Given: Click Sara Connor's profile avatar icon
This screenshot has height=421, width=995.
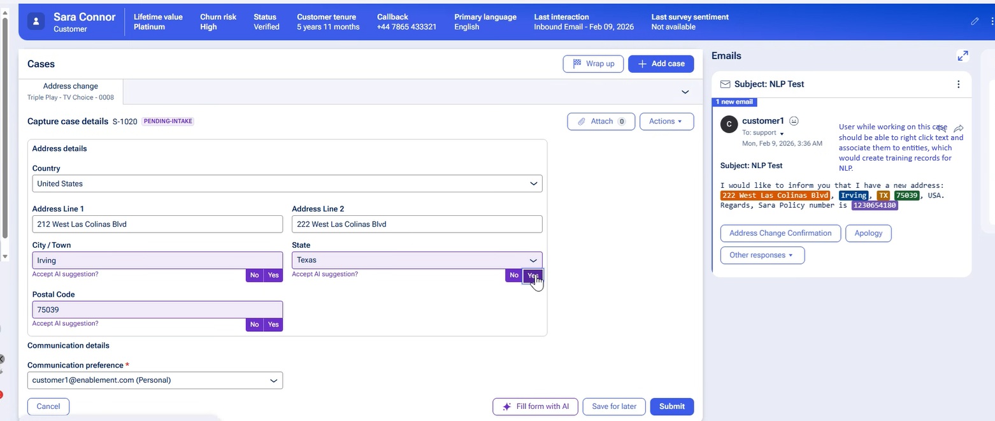Looking at the screenshot, I should point(36,22).
